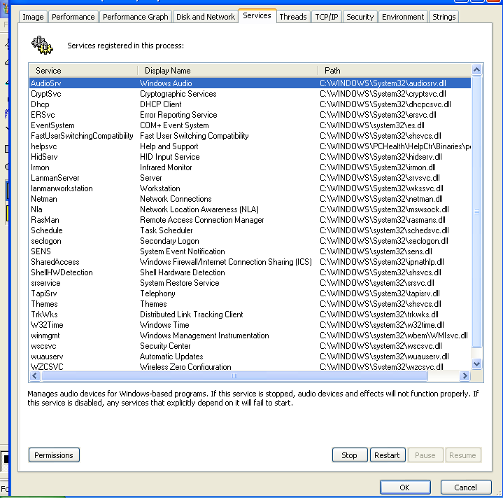Viewport: 503px width, 498px height.
Task: Select the WZCSVC service row
Action: click(x=250, y=367)
